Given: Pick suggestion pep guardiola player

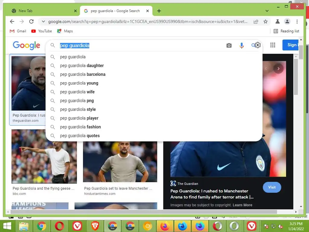Looking at the screenshot, I should click(x=154, y=118).
